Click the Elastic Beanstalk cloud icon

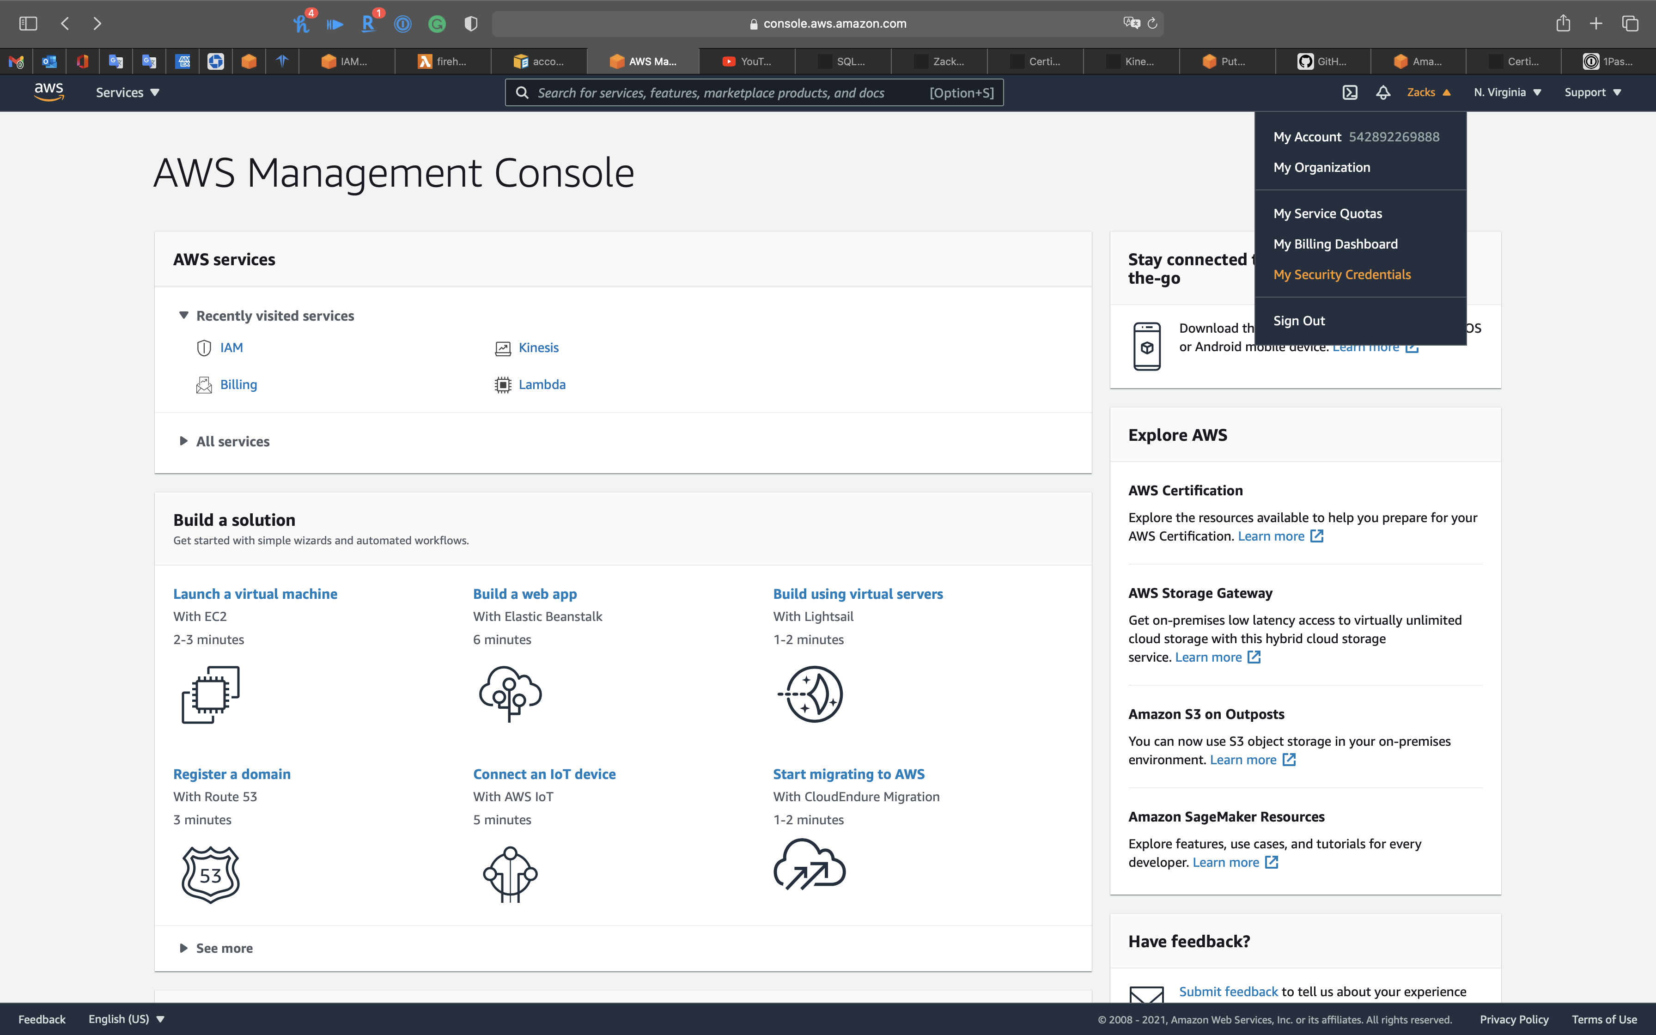click(x=511, y=694)
